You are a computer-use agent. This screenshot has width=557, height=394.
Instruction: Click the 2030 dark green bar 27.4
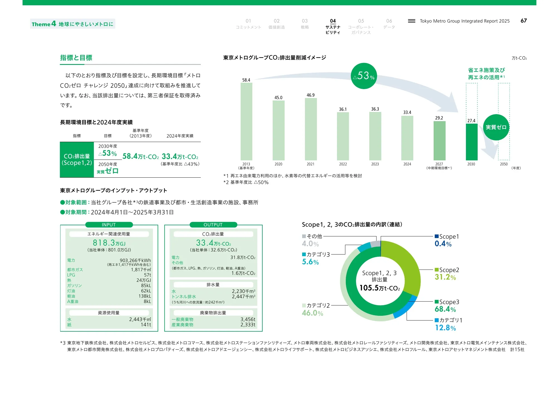pyautogui.click(x=472, y=142)
